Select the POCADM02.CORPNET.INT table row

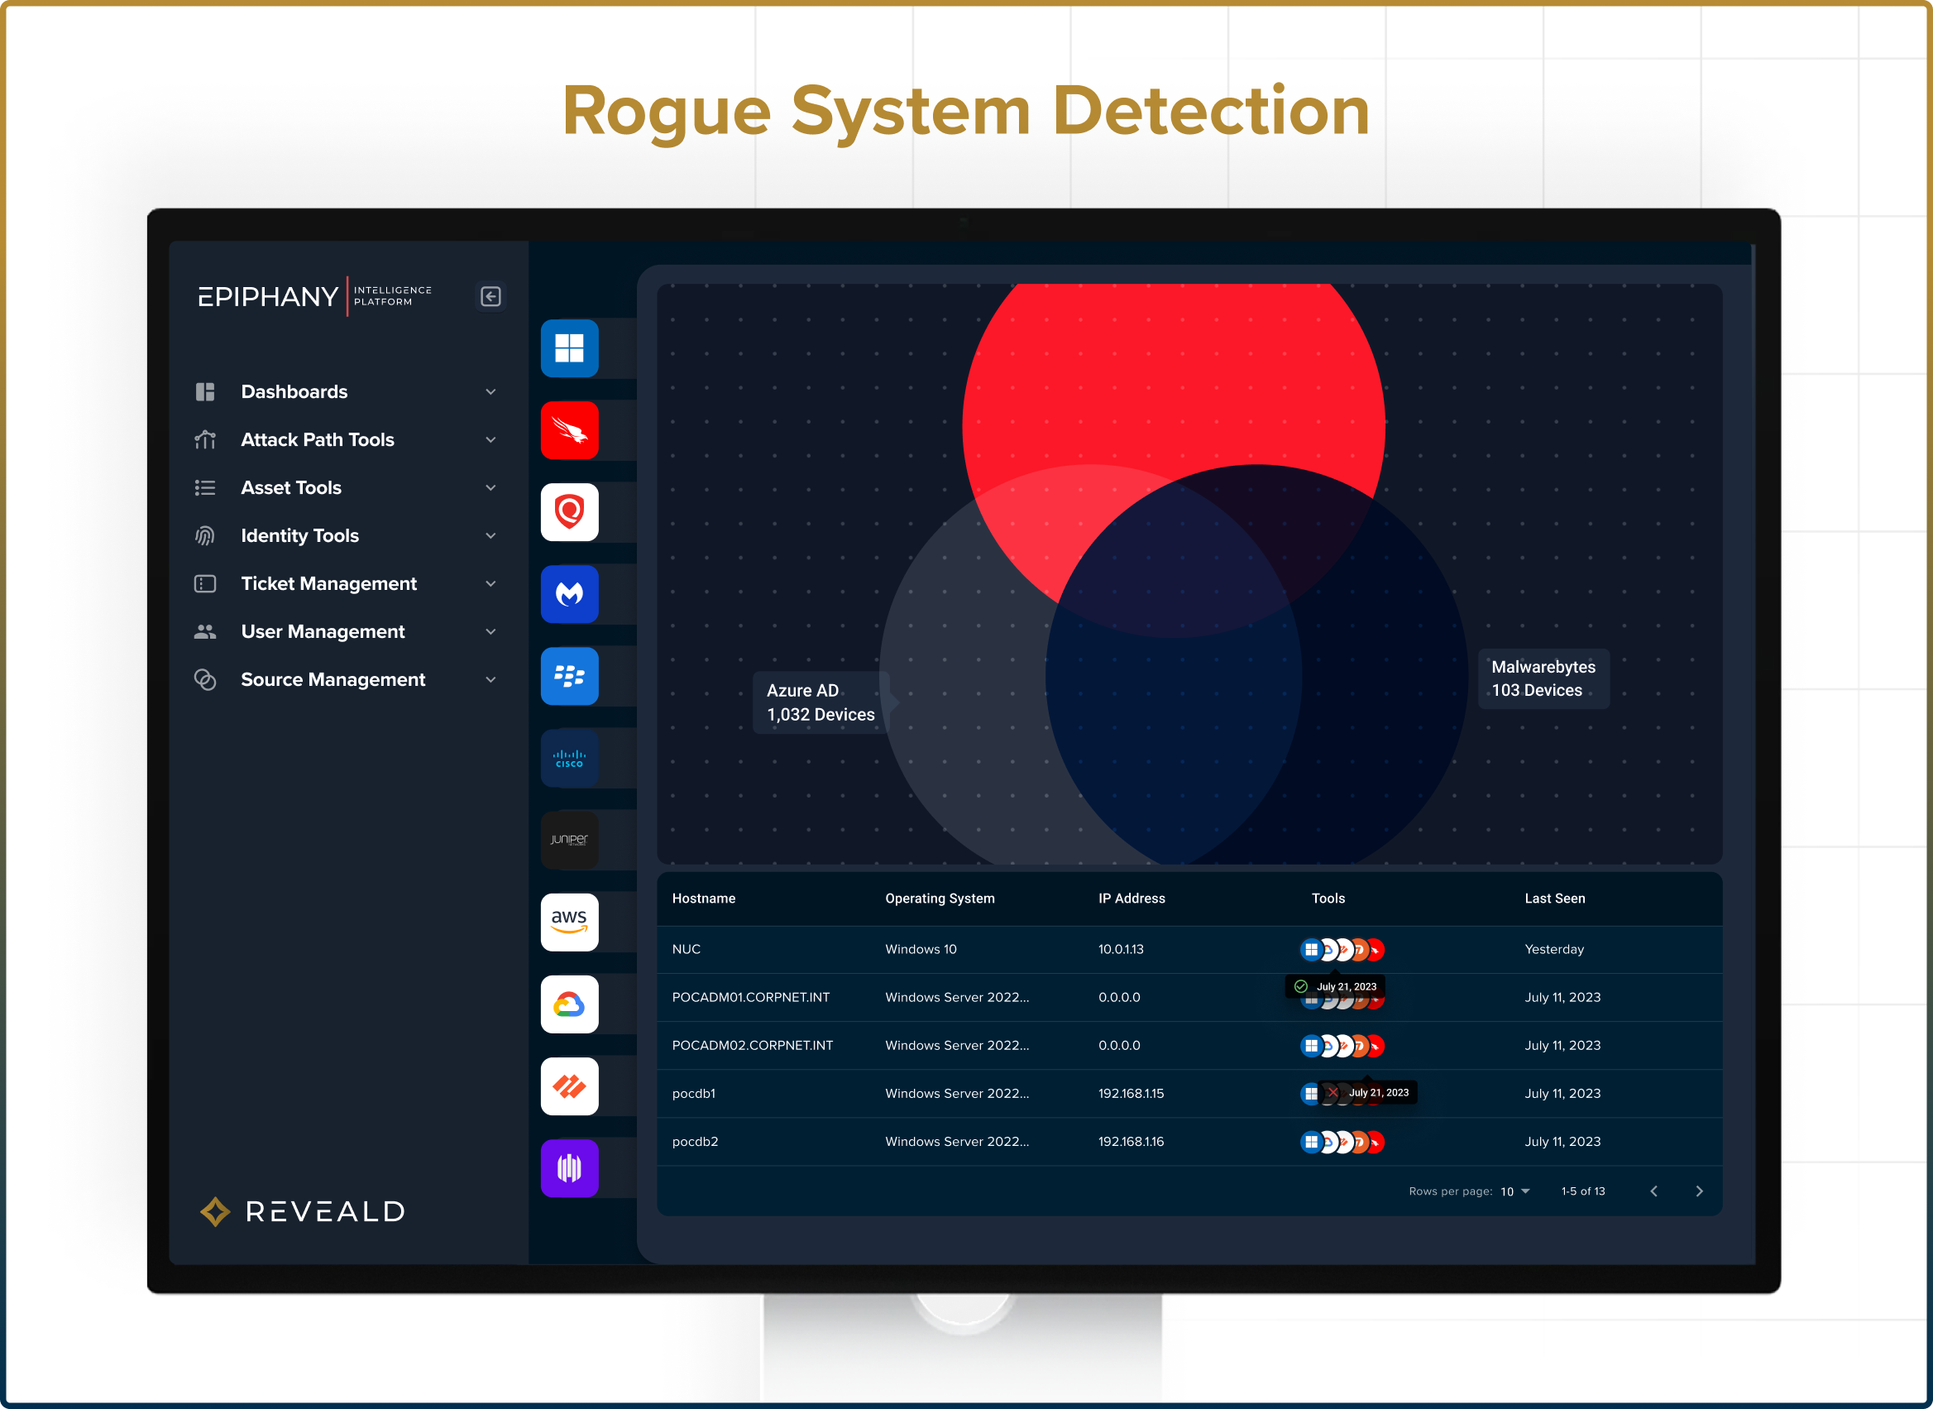pyautogui.click(x=752, y=1045)
